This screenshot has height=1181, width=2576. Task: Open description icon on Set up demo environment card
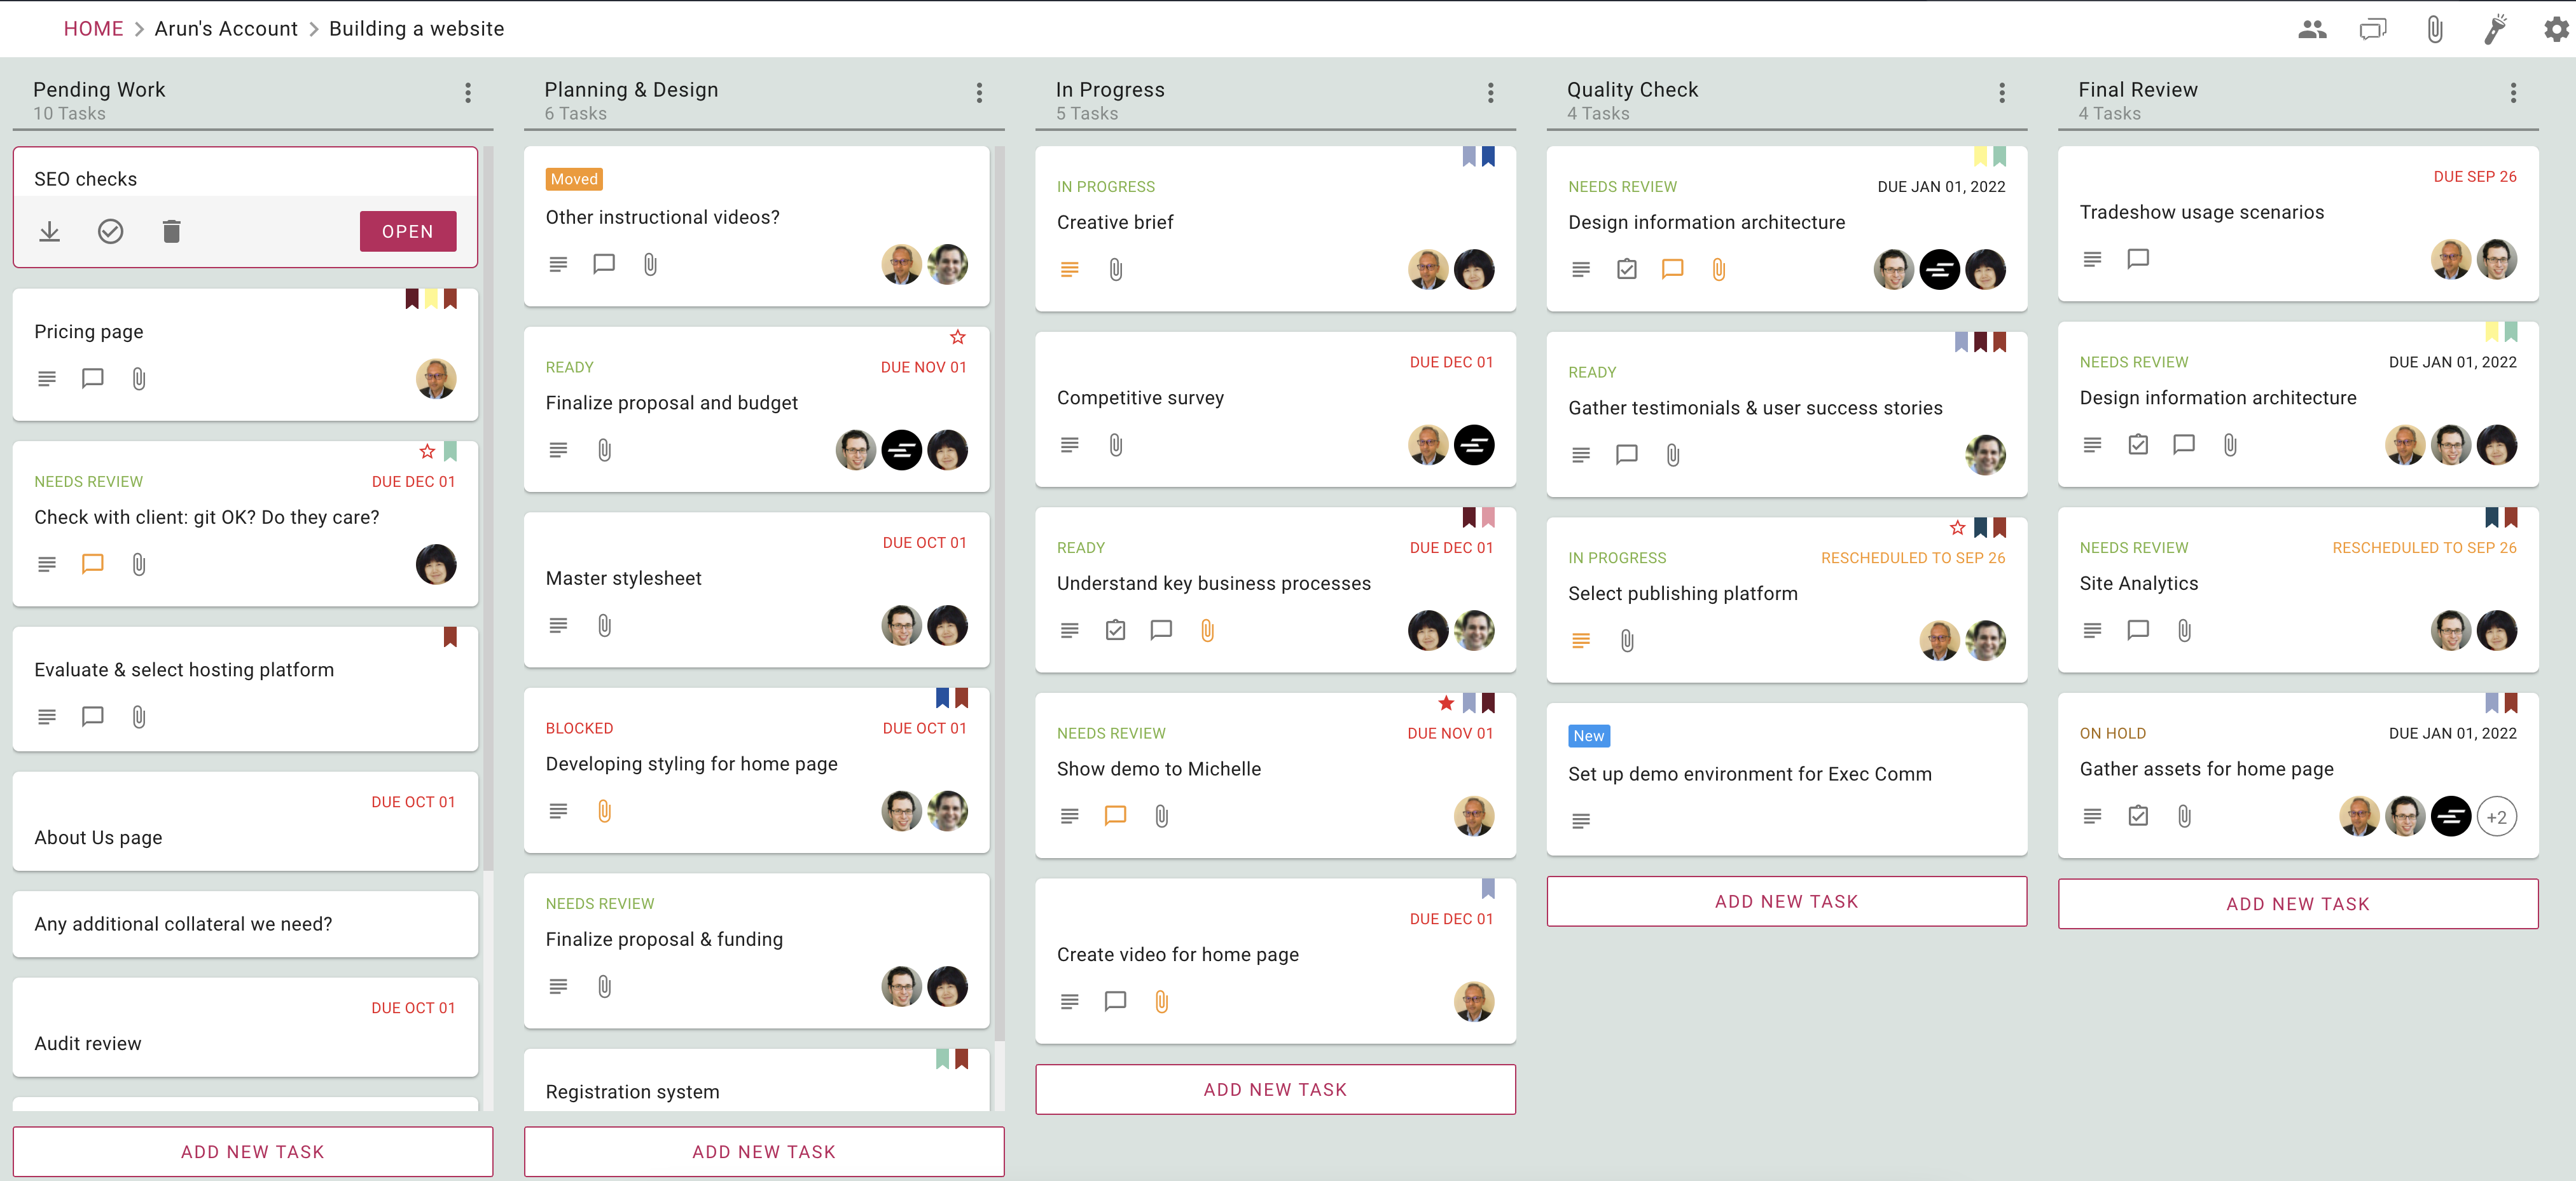pyautogui.click(x=1581, y=821)
